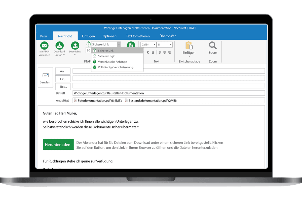Open the Optionen ribbon tab
The image size is (302, 201).
tap(109, 36)
